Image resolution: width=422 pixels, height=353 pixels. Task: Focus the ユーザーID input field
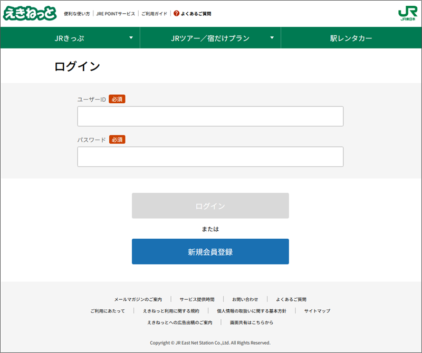(210, 116)
